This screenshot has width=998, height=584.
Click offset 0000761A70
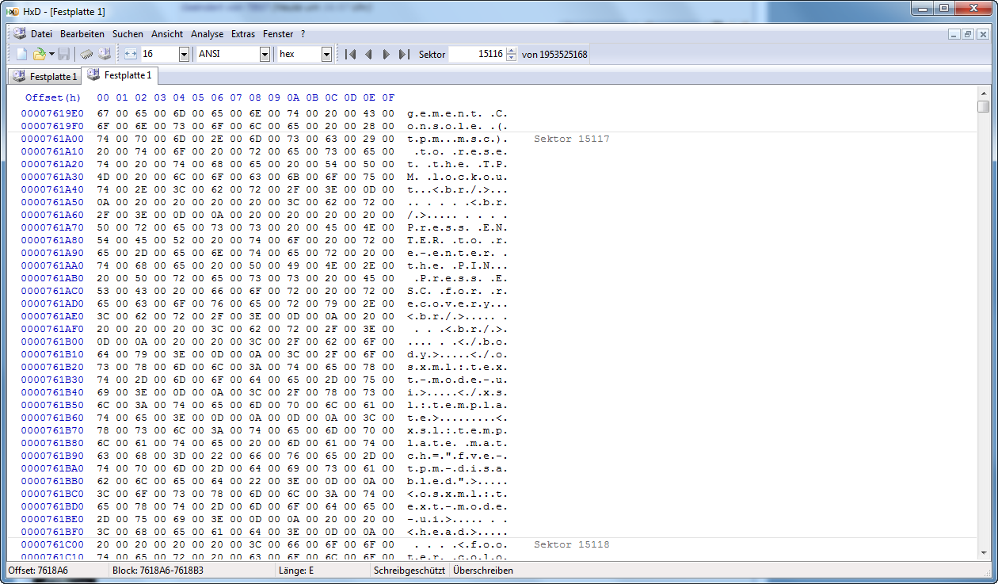click(52, 227)
